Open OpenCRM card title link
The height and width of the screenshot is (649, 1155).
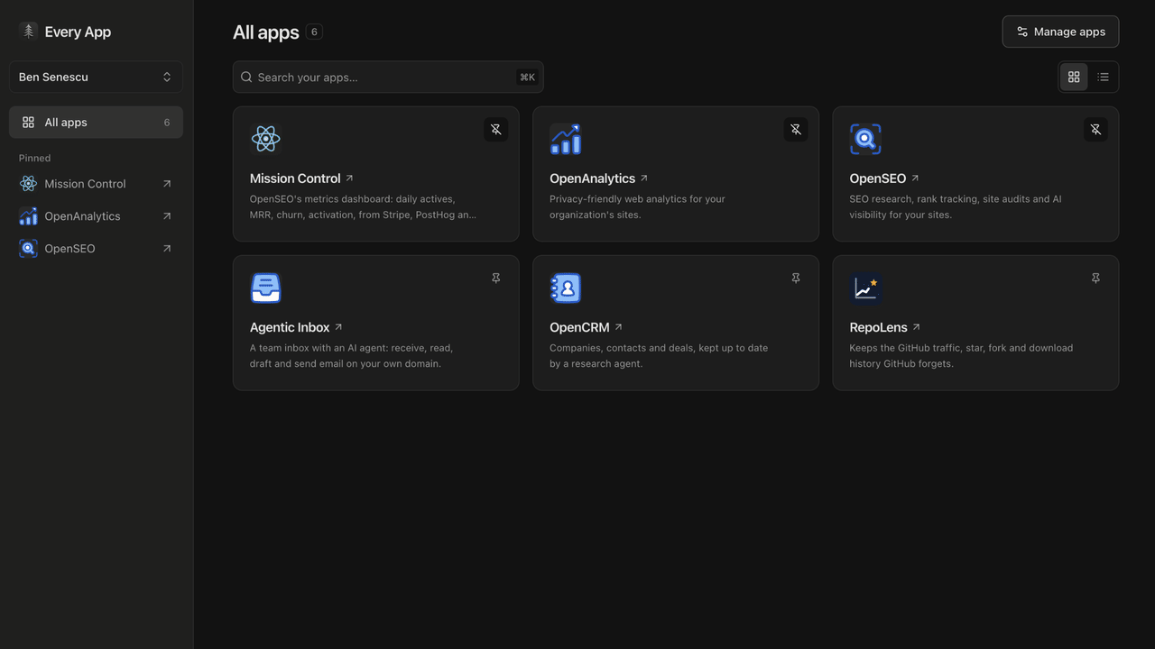coord(586,327)
